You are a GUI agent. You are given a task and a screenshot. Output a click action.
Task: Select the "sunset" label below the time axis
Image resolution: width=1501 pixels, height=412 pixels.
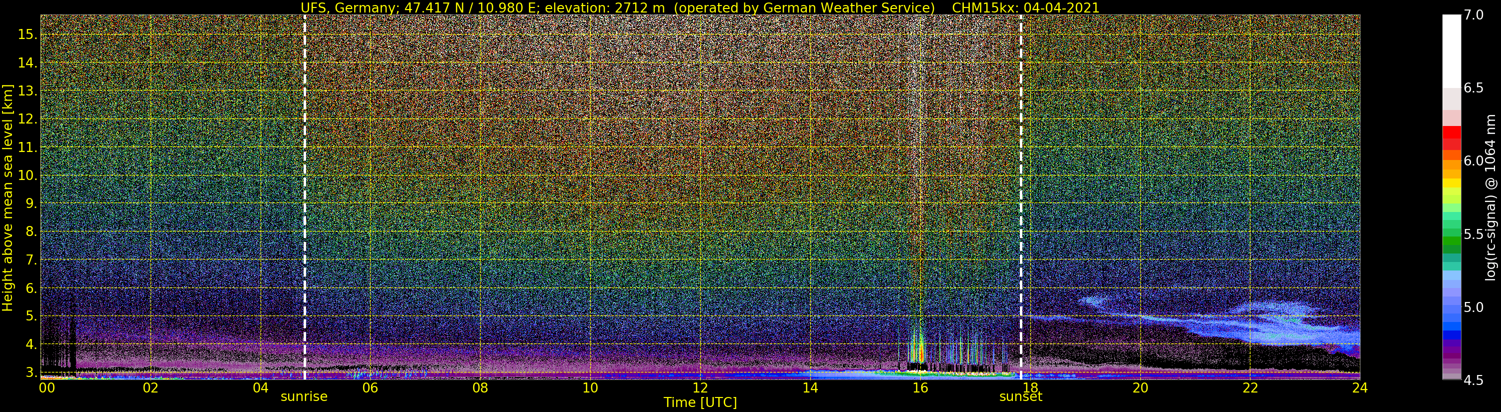(1021, 397)
